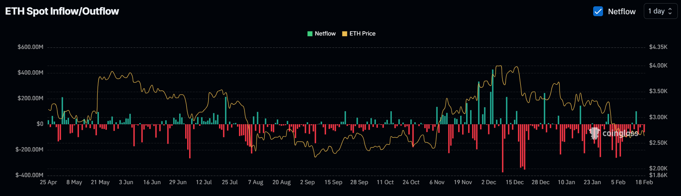Click the 28 Sep date label
Screen dimensions: 681x196
(359, 182)
